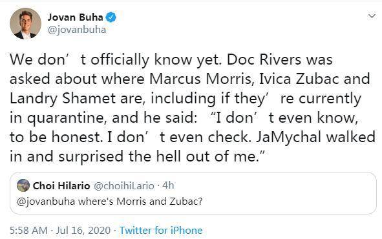This screenshot has height=239, width=382.
Task: Click the @choihiLario handle
Action: coord(124,186)
